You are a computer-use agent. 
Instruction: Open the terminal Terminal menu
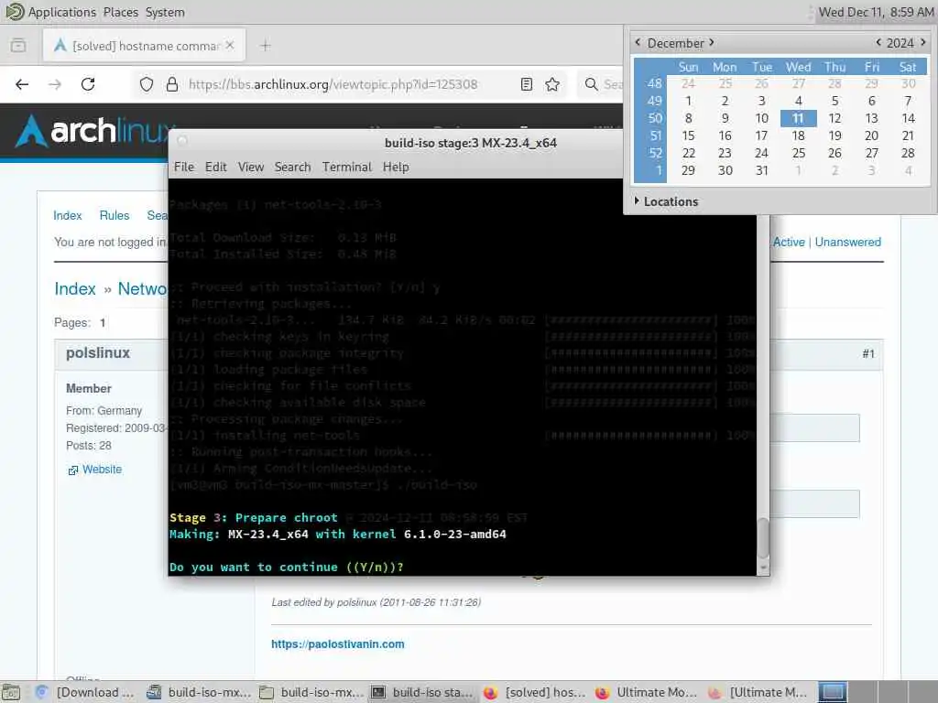[347, 167]
